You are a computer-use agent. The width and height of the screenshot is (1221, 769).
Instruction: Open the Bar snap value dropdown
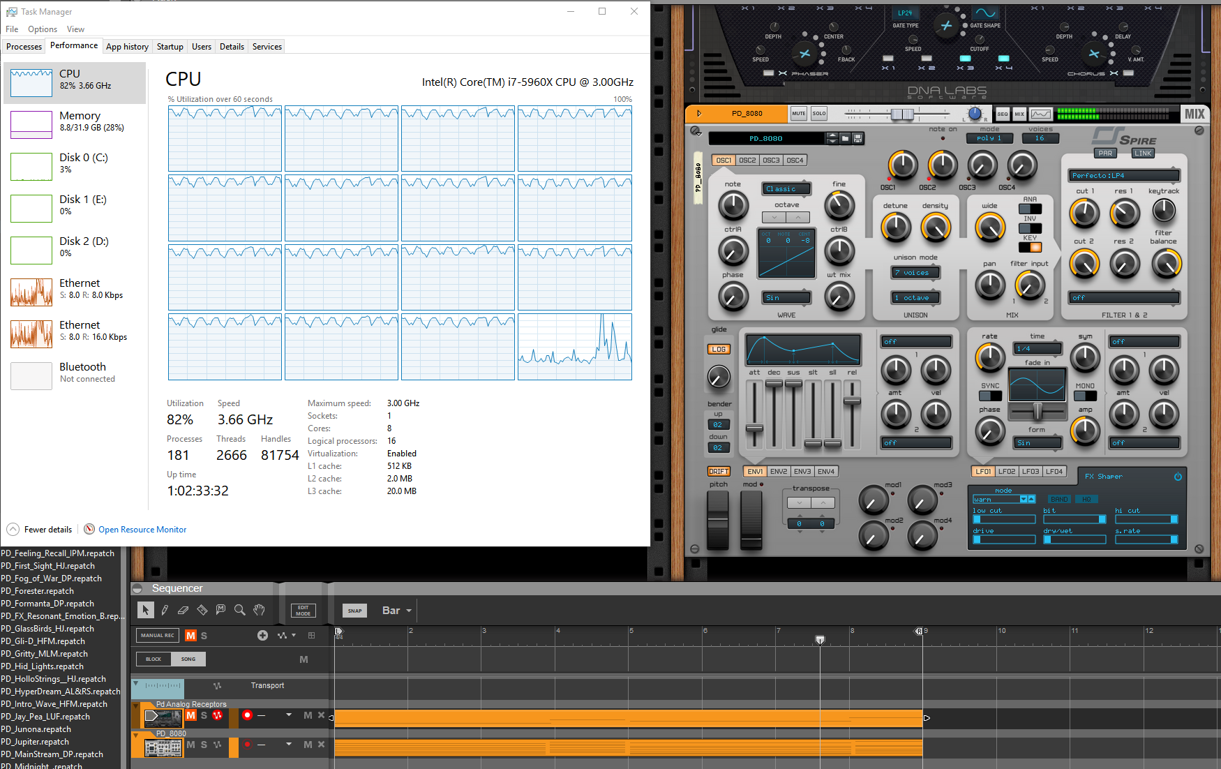coord(397,611)
